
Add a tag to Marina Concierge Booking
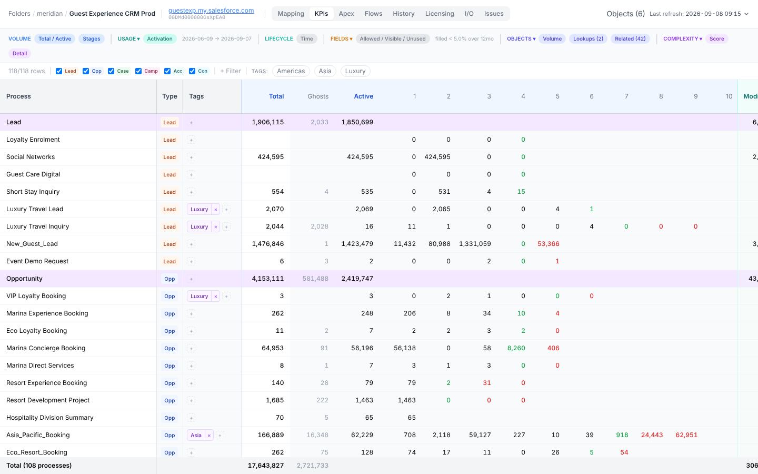(x=191, y=348)
